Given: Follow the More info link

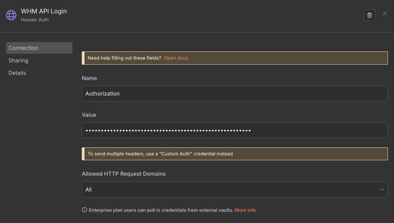Looking at the screenshot, I should (245, 210).
